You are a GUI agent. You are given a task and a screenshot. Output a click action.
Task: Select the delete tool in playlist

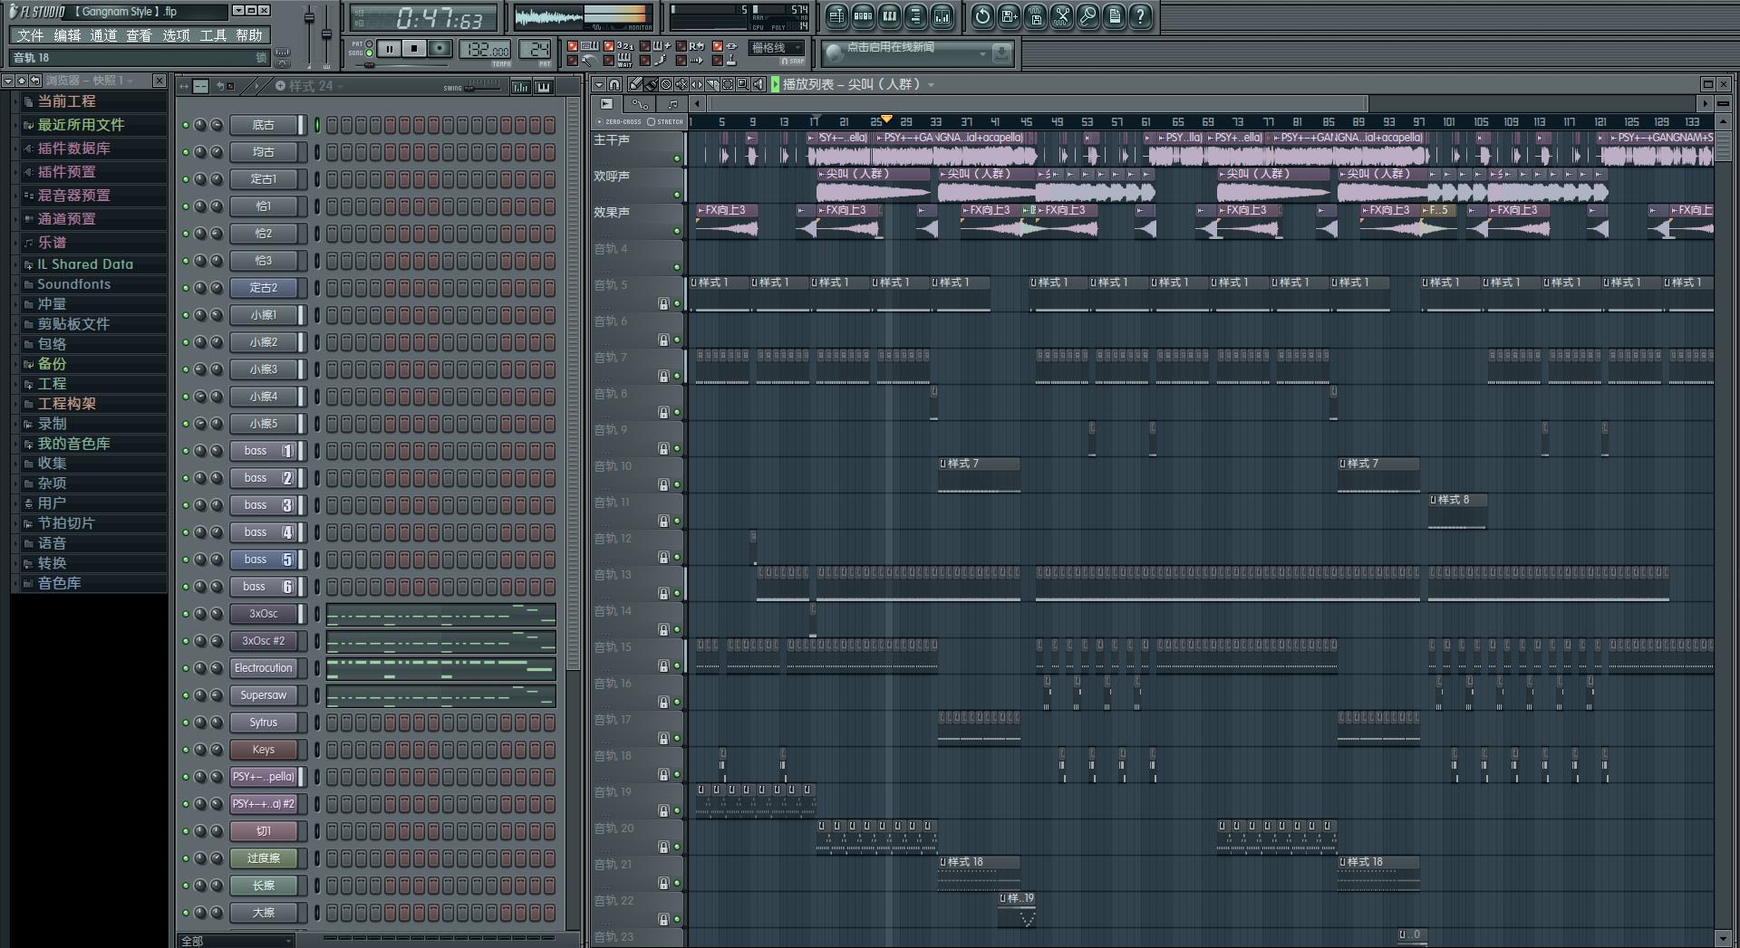point(666,84)
